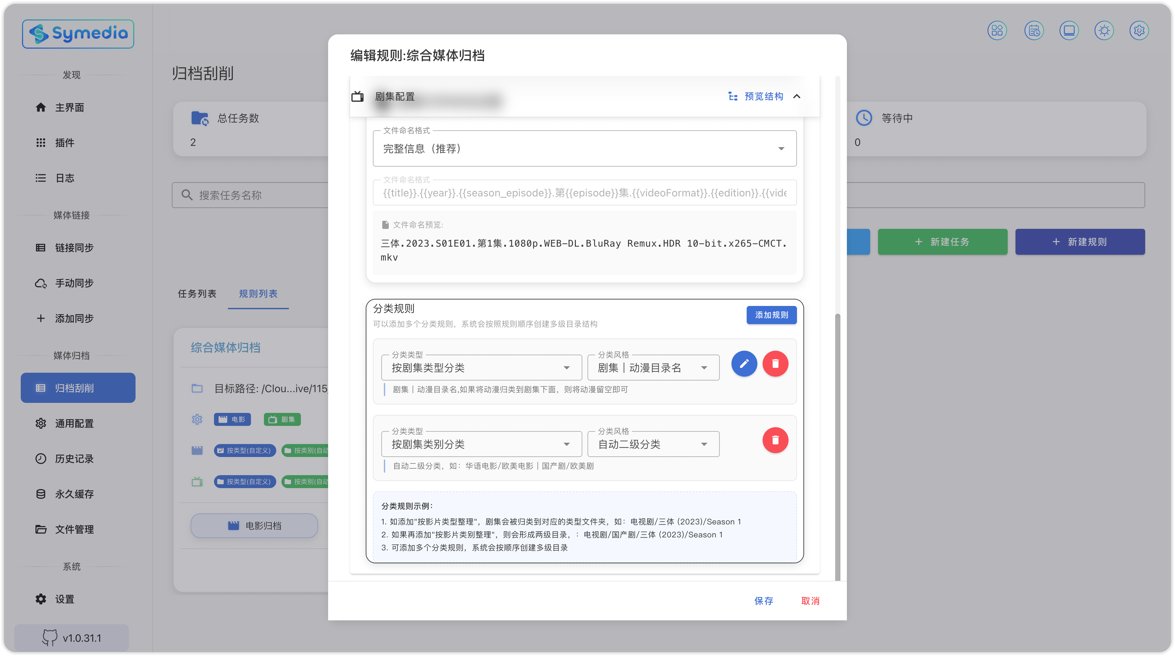Click the 等待中 clock icon

(x=863, y=118)
